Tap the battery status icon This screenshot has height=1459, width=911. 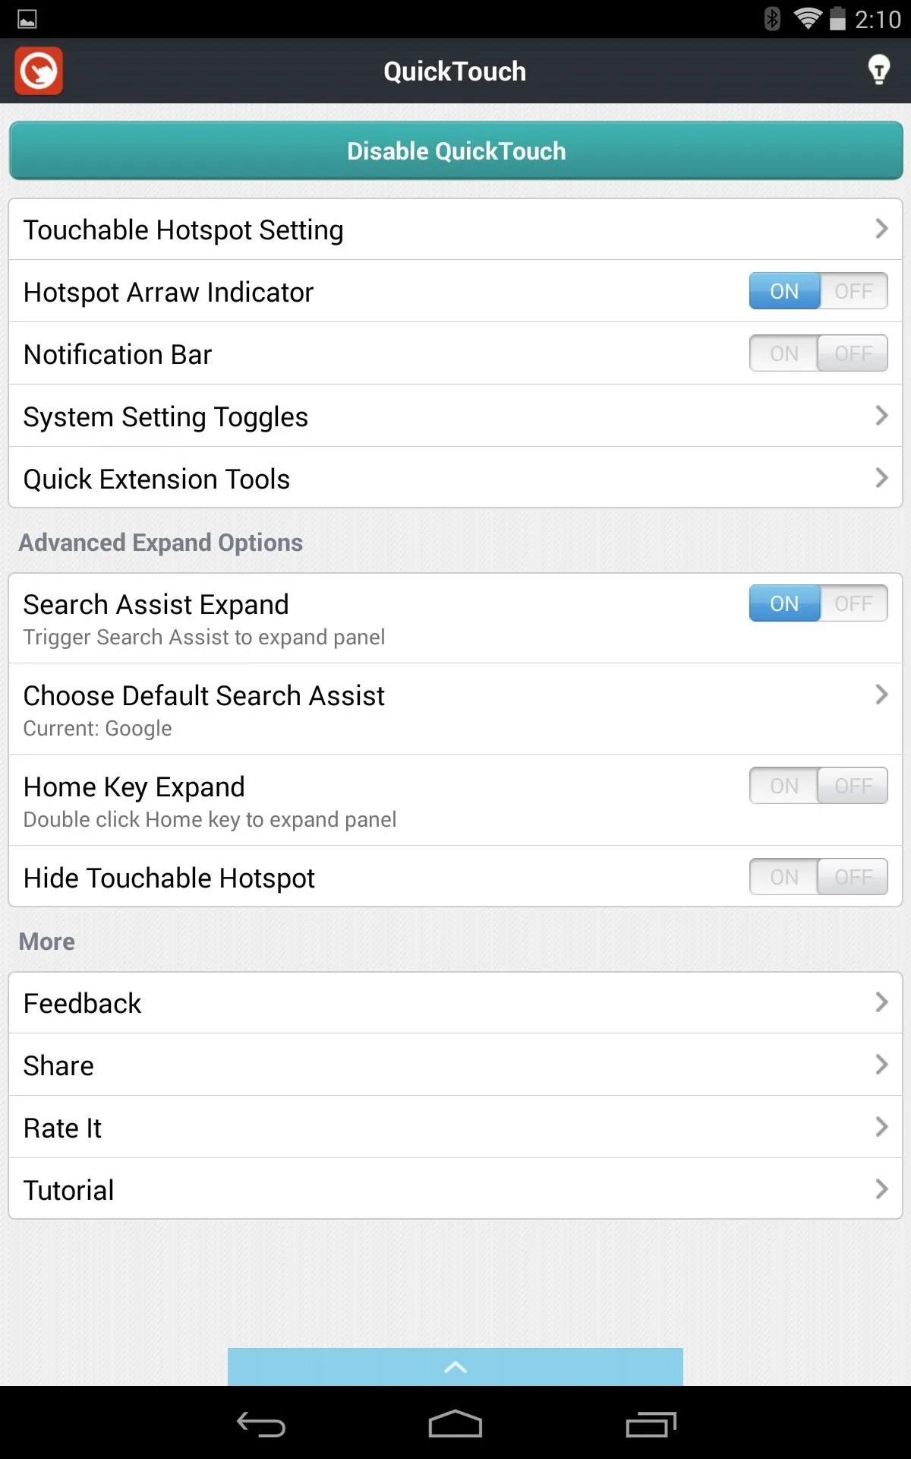[837, 18]
